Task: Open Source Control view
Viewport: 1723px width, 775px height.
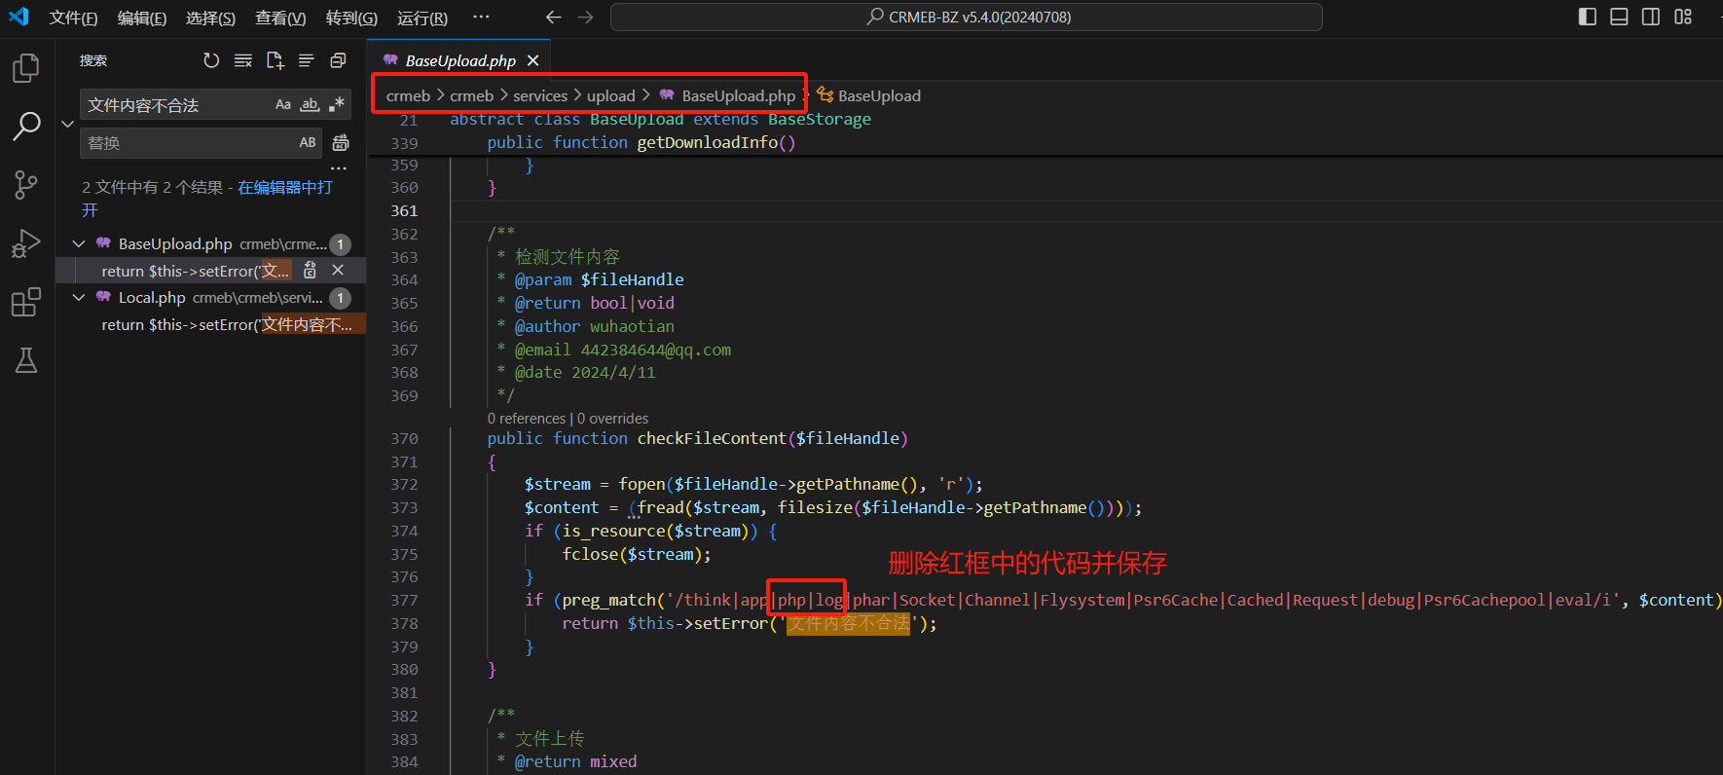Action: pos(26,184)
